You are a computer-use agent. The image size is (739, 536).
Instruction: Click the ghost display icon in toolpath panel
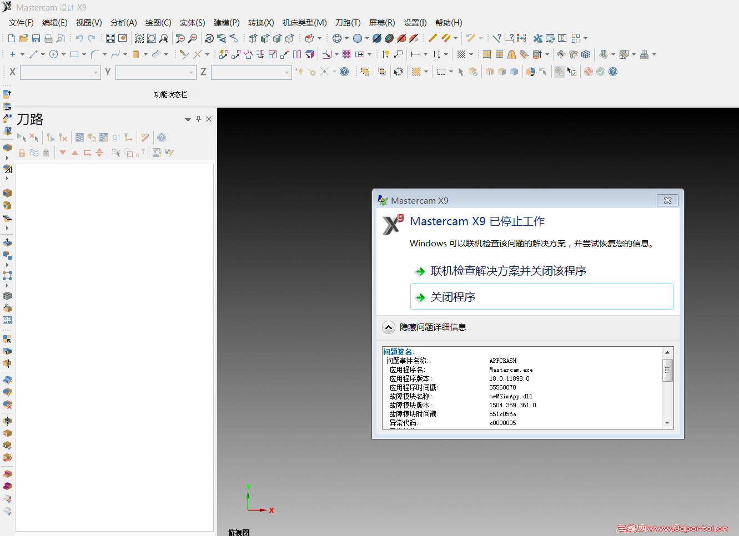pyautogui.click(x=46, y=153)
